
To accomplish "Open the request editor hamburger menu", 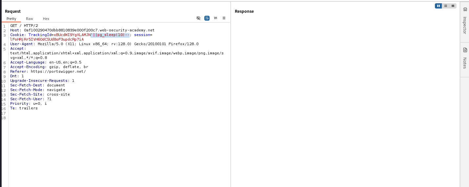I will point(224,18).
